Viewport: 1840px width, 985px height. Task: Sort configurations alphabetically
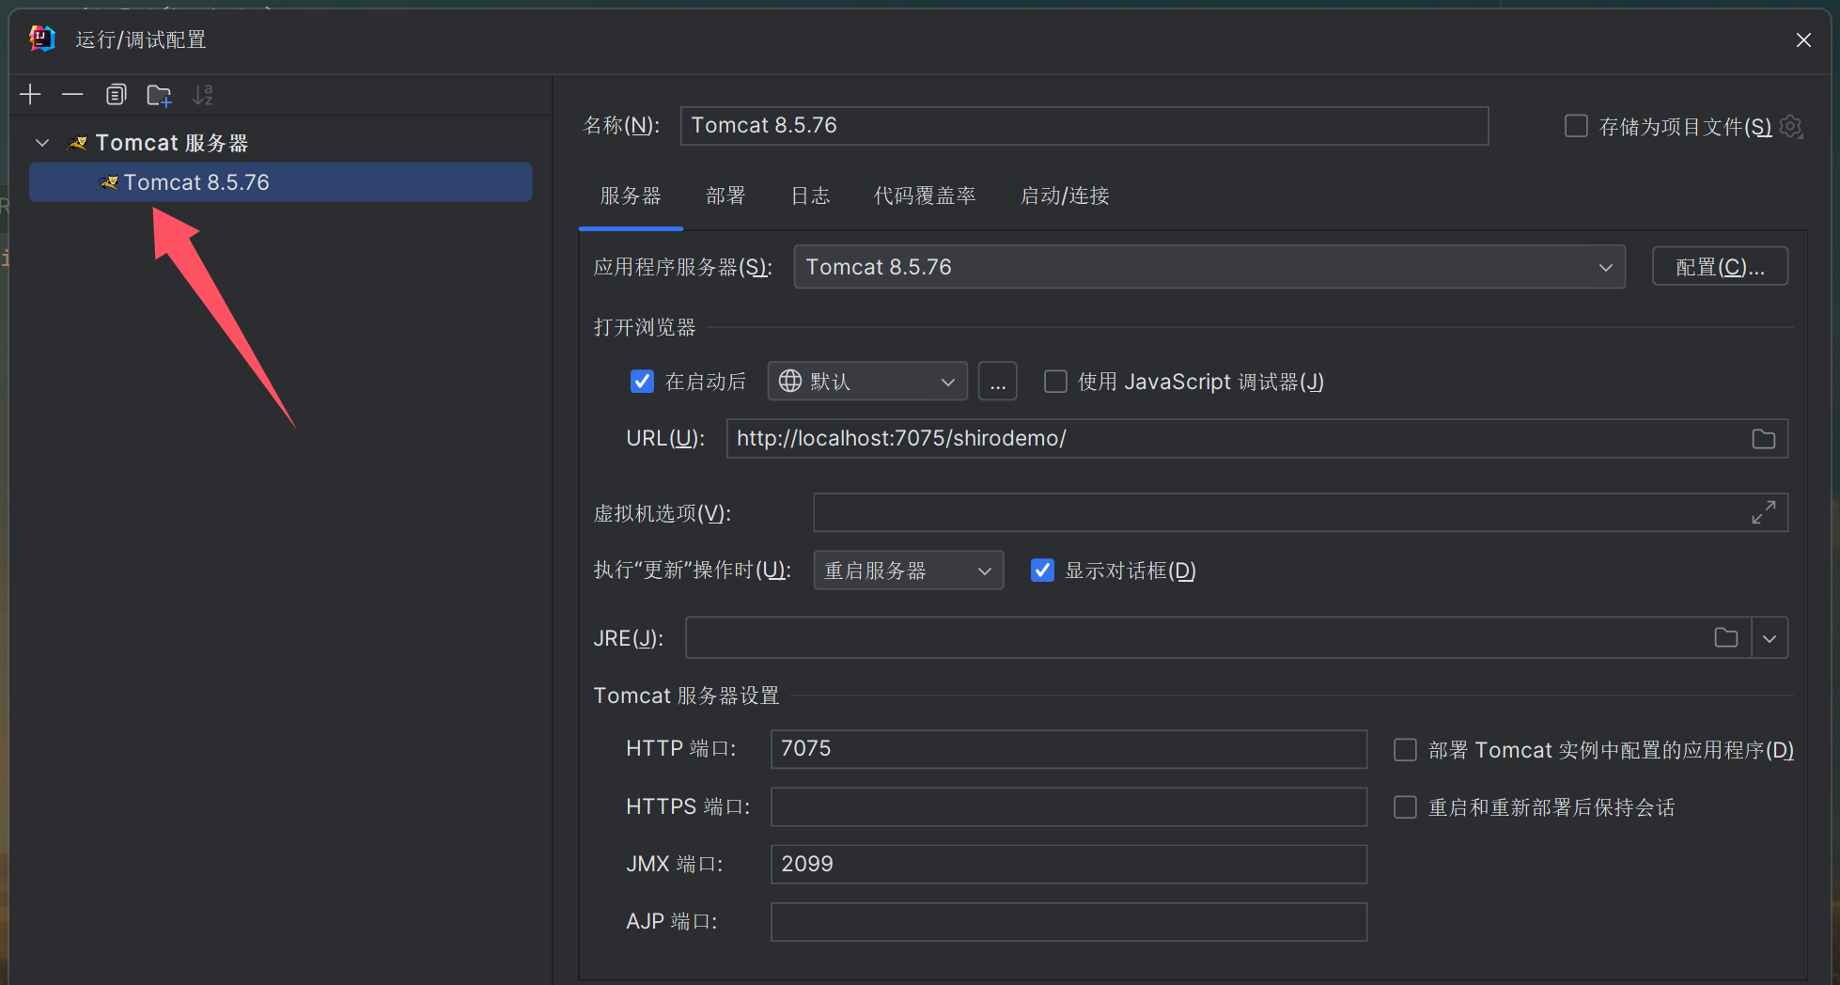point(202,95)
